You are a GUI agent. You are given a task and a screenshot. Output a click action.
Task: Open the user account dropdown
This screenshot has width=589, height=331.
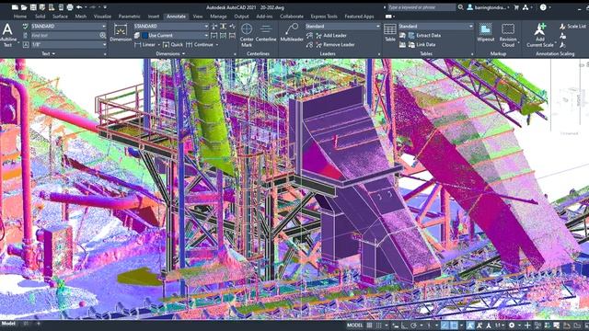pyautogui.click(x=489, y=7)
